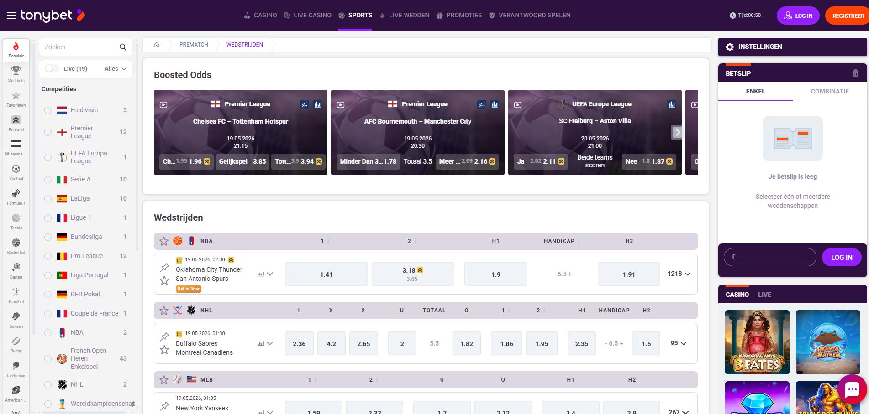Pick boosted odds 3.18 for San Antonio Spurs

(413, 274)
